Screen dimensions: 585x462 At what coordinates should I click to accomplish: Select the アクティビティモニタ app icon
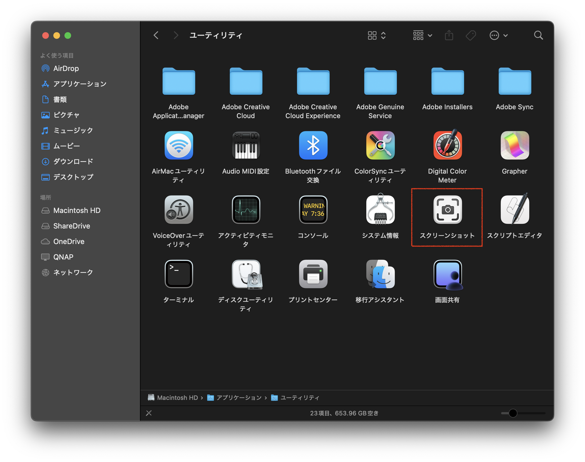point(246,210)
